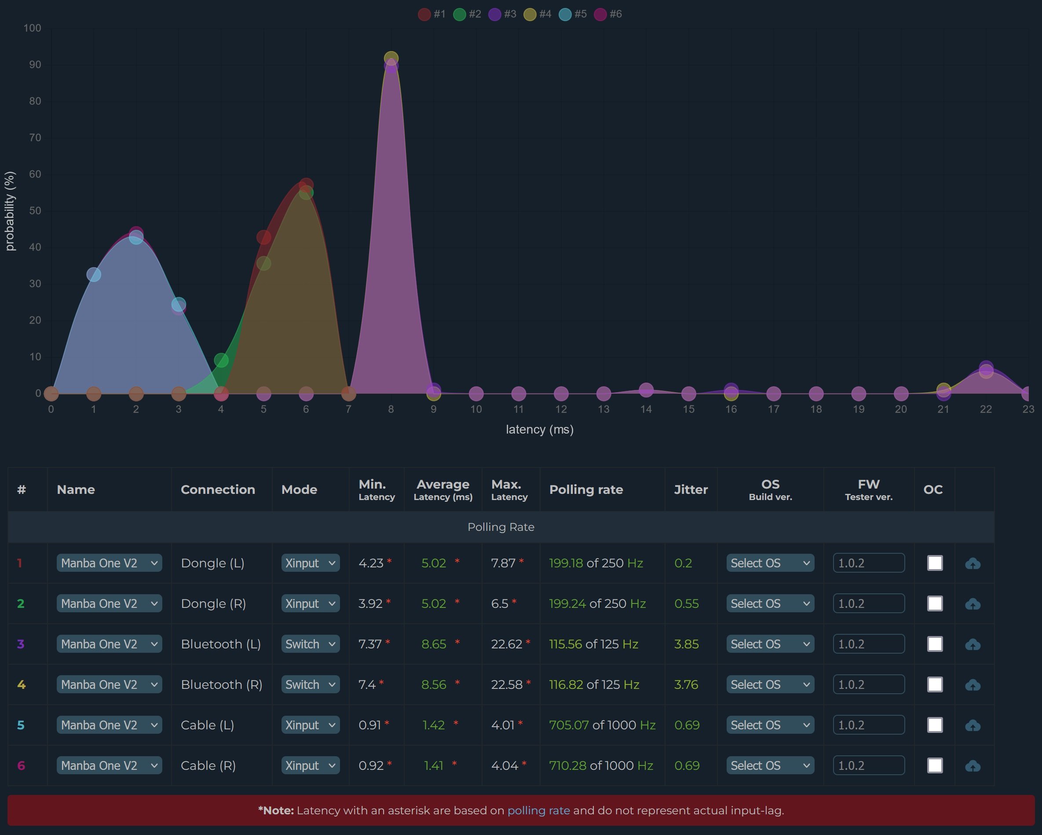Click the Jitter column header
The width and height of the screenshot is (1042, 835).
tap(691, 489)
